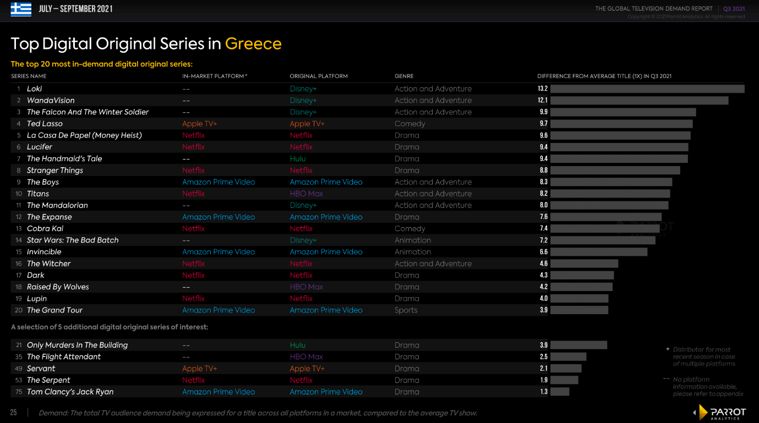Image resolution: width=759 pixels, height=423 pixels.
Task: Click the demand bar for WandaVision
Action: [640, 100]
